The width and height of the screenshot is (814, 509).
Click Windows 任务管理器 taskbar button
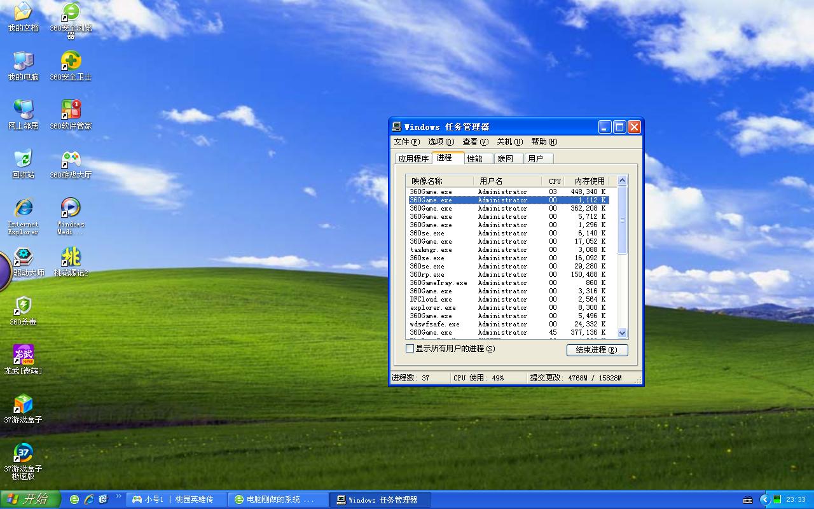[x=380, y=499]
